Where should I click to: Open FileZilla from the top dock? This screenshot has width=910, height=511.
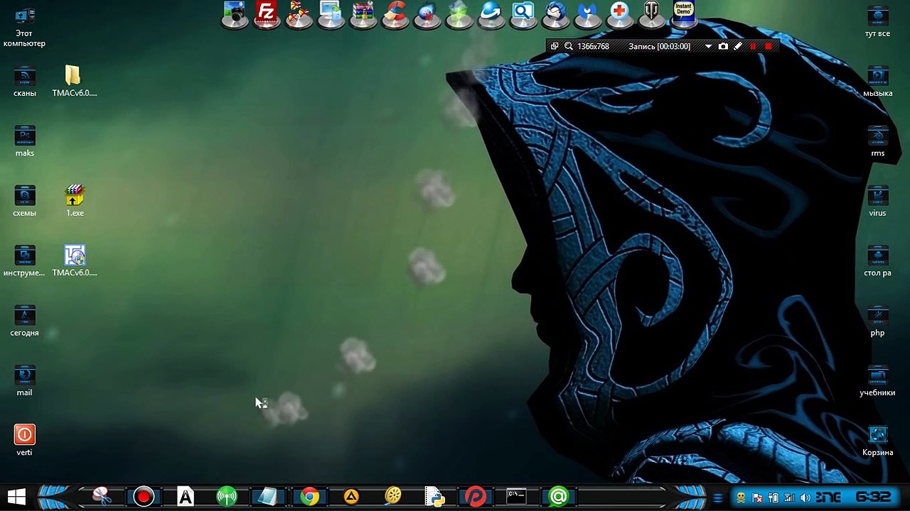[x=267, y=13]
